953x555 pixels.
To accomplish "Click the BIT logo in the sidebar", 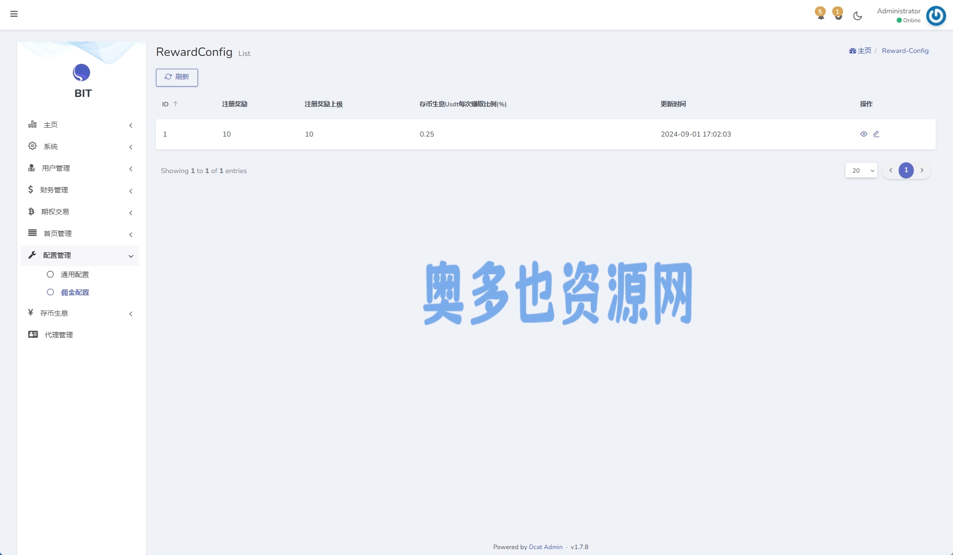I will coord(82,73).
